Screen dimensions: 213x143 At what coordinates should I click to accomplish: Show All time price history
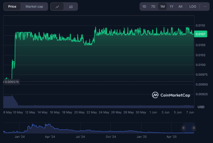[x=180, y=7]
